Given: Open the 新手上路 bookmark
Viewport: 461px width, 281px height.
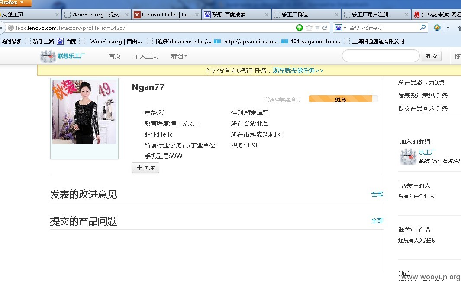Looking at the screenshot, I should (40, 42).
